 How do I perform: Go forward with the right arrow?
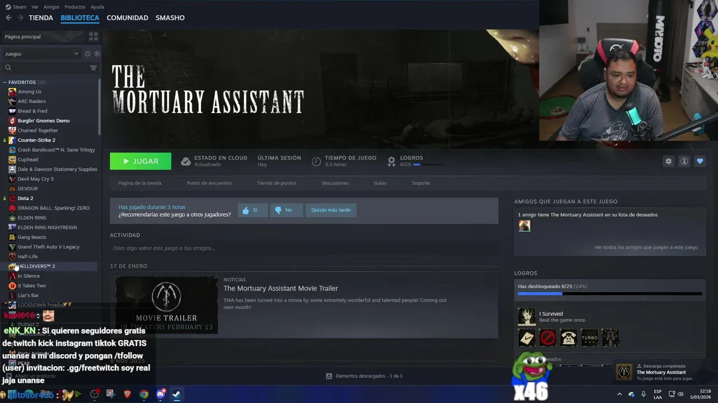point(20,18)
